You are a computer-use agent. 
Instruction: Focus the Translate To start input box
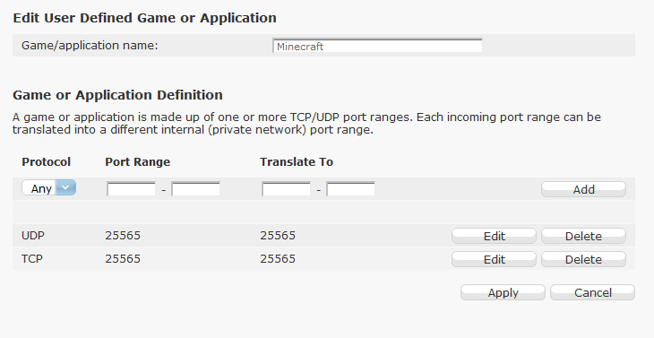click(286, 189)
